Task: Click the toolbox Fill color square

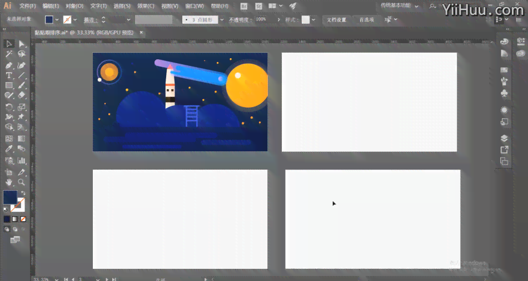Action: tap(10, 197)
